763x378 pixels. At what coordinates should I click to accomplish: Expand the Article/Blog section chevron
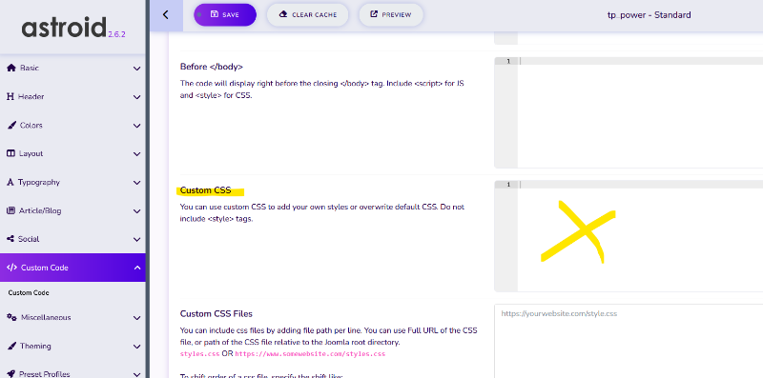click(x=136, y=211)
